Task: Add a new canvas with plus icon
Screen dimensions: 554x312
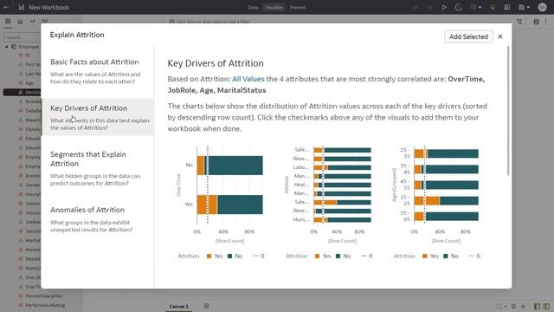Action: pos(207,306)
